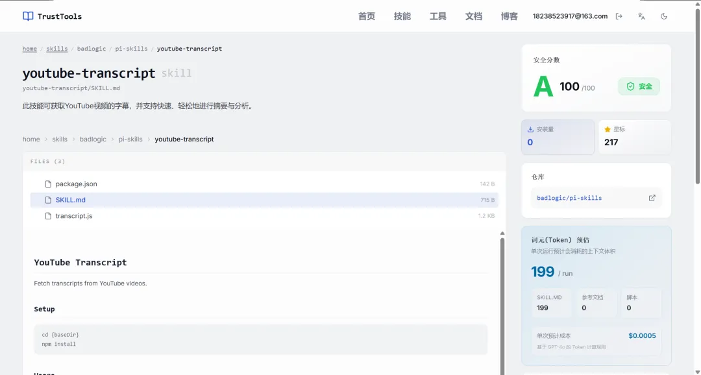The image size is (701, 375).
Task: Click the Chinese skill description sentence
Action: click(138, 106)
